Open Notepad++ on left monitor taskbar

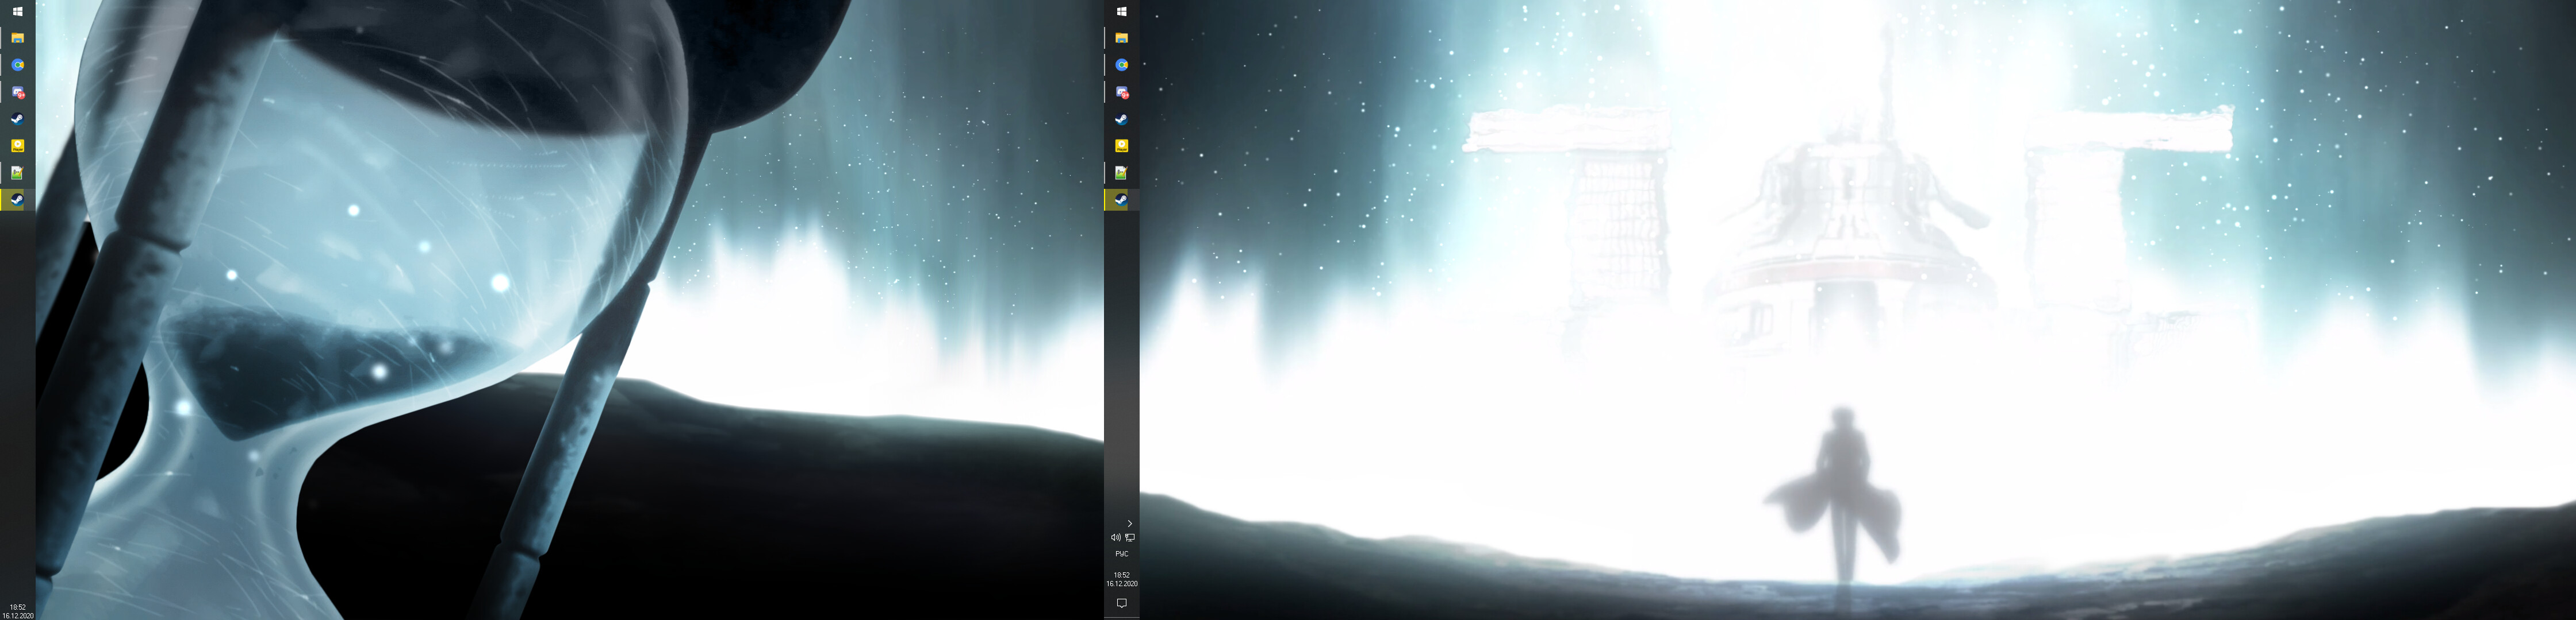18,173
